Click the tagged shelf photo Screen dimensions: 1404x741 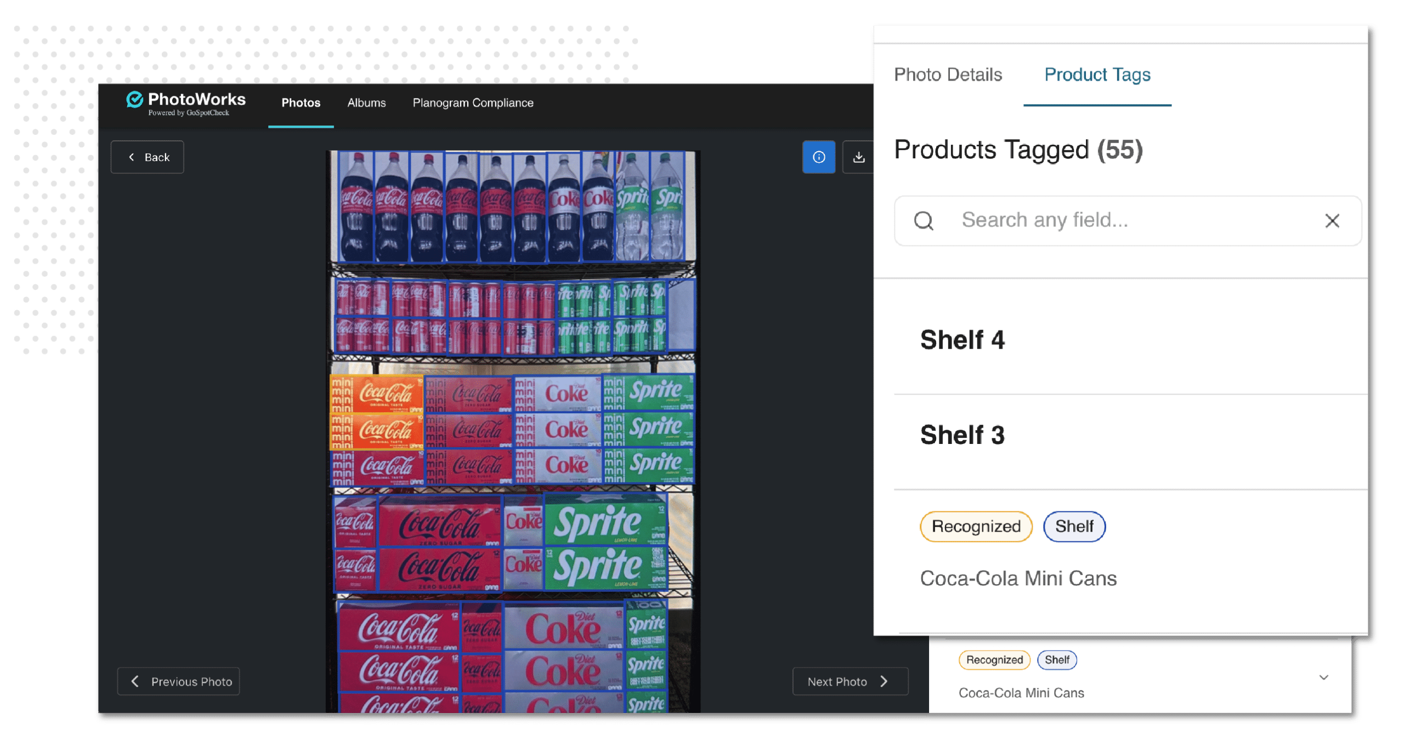coord(512,431)
